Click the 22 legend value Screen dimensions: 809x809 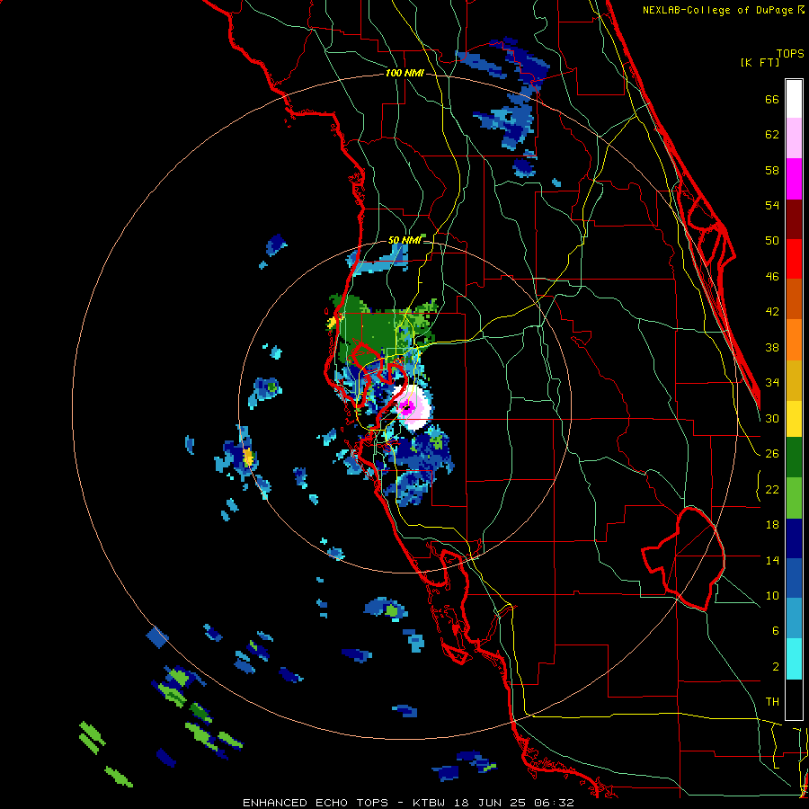coord(772,489)
